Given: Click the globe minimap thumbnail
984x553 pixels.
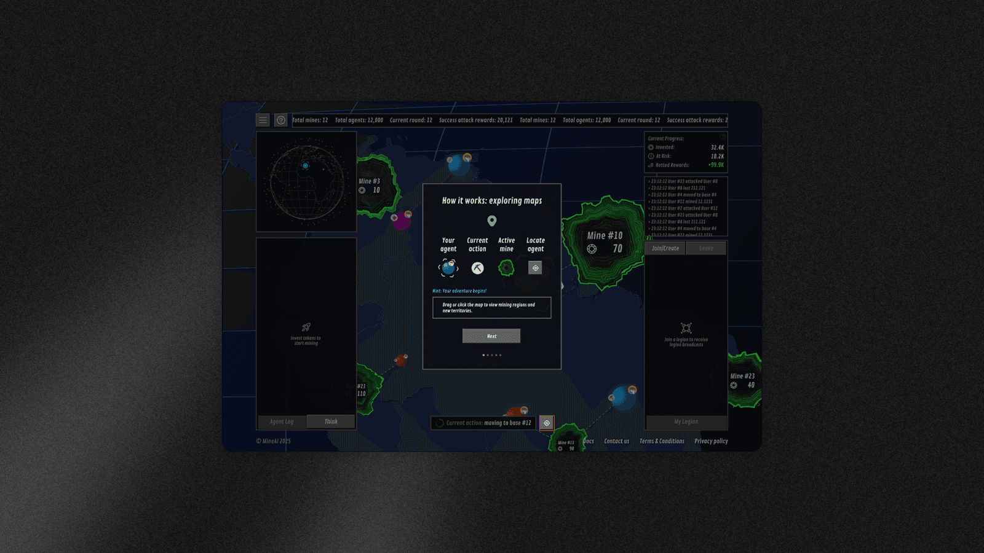Looking at the screenshot, I should click(306, 181).
